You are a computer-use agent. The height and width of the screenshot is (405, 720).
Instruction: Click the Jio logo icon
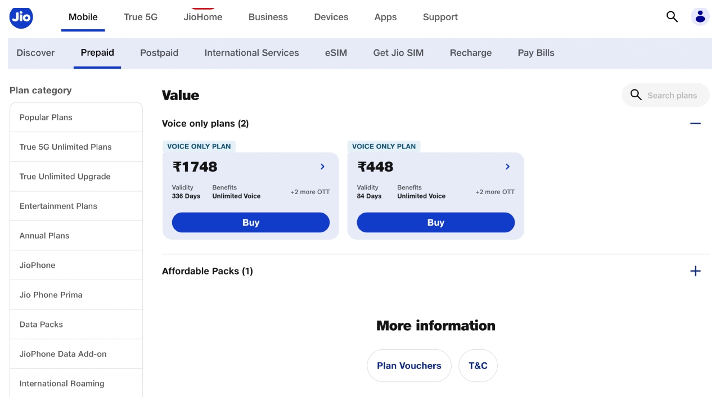[21, 16]
